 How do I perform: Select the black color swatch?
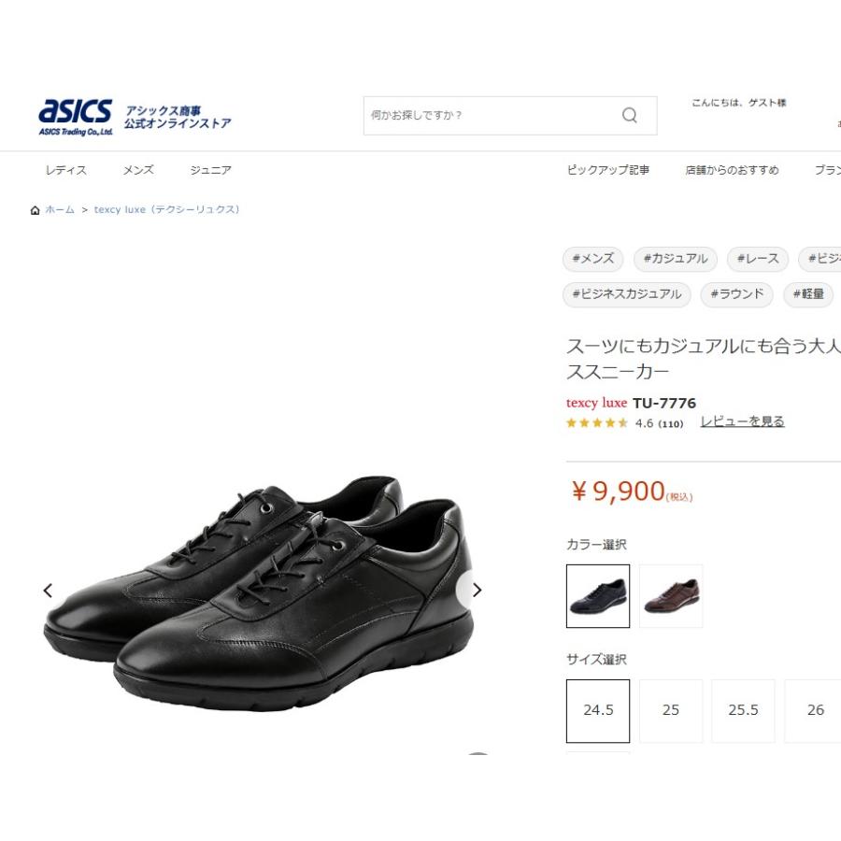(598, 596)
